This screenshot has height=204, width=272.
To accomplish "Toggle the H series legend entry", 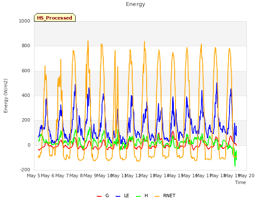I will pos(142,195).
